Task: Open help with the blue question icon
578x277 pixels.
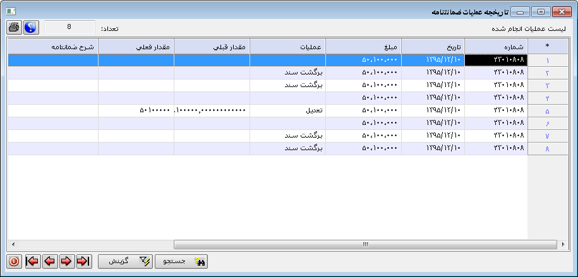Action: [x=31, y=28]
